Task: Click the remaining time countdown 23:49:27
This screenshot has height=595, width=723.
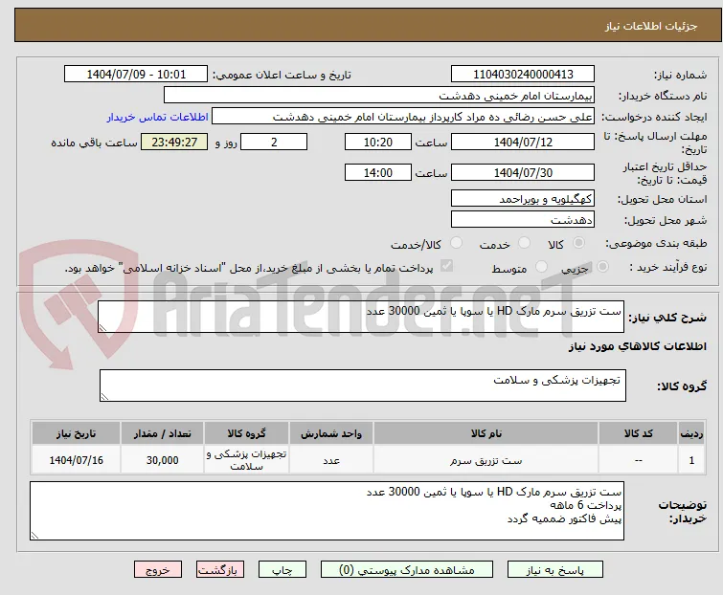Action: point(174,142)
